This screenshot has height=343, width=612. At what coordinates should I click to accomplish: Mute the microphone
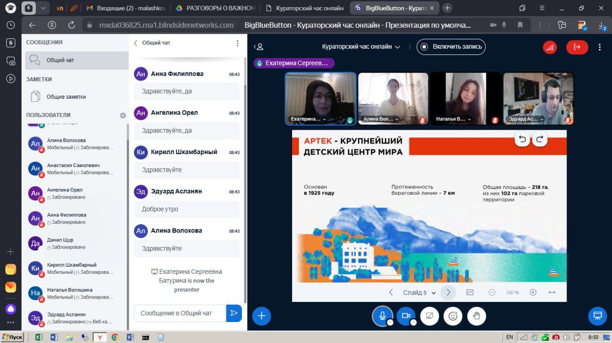click(x=382, y=316)
